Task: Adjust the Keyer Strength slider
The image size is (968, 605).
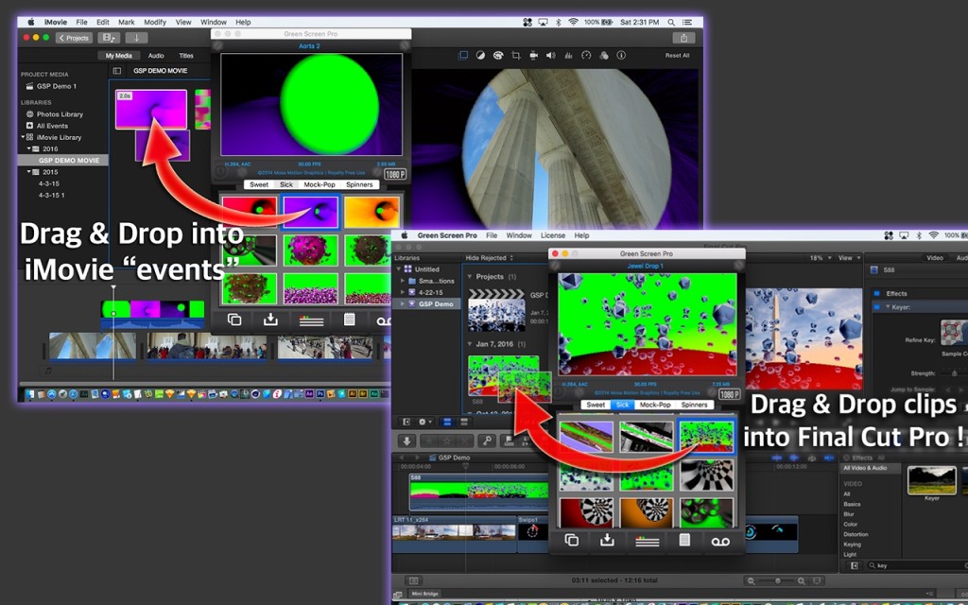Action: click(x=953, y=373)
